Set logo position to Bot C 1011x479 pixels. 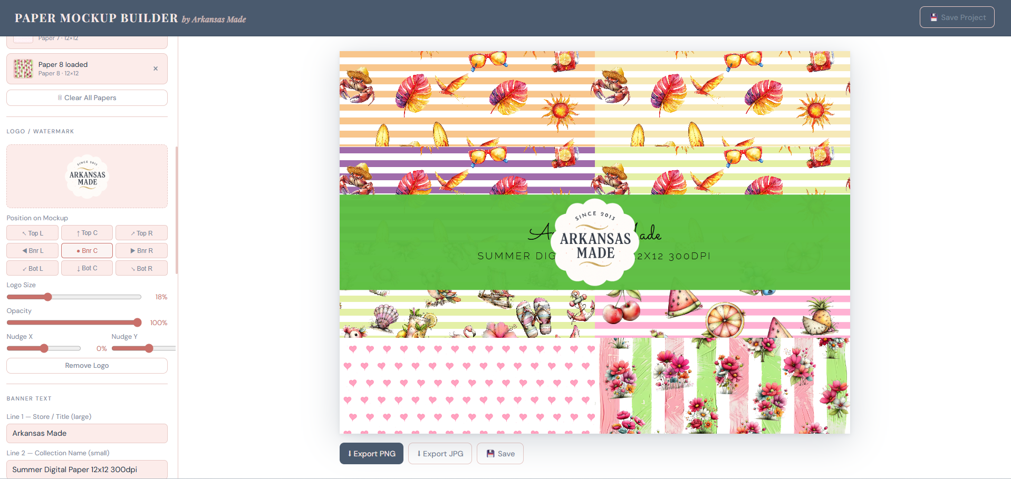tap(87, 268)
